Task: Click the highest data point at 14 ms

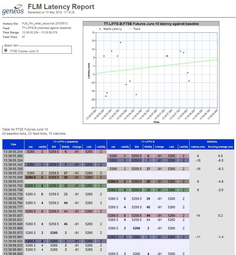Action: [x=121, y=42]
